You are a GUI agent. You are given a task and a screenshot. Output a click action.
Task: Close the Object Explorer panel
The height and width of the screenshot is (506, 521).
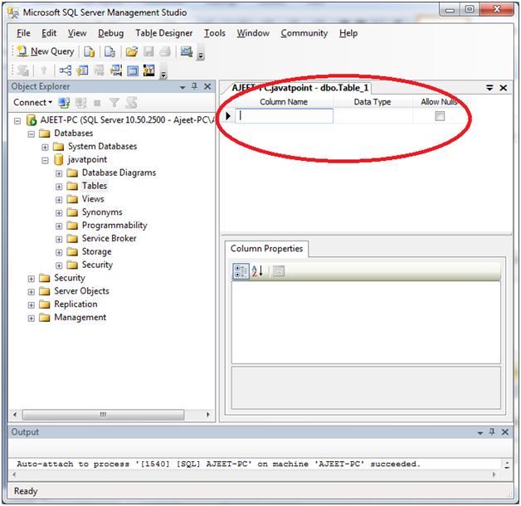pyautogui.click(x=207, y=87)
